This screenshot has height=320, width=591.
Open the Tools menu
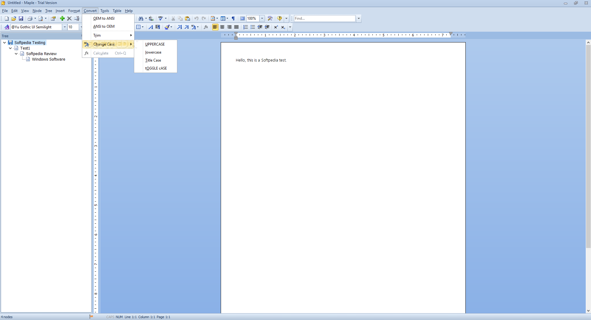click(x=105, y=11)
